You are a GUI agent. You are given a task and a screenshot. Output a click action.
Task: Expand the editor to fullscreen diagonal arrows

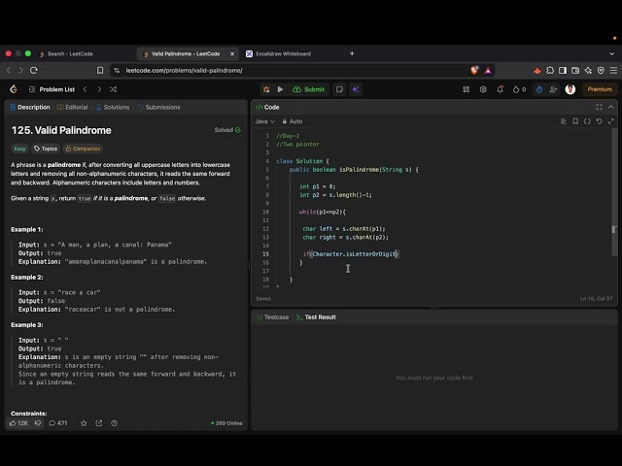(611, 121)
